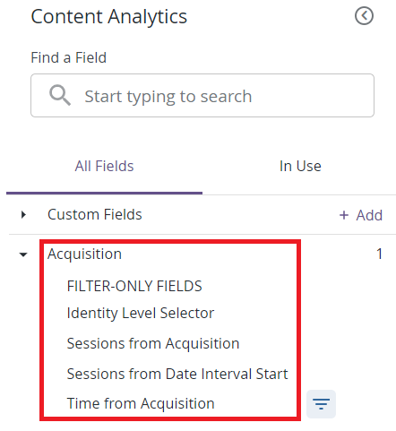Select the Identity Level Selector field
Image resolution: width=396 pixels, height=431 pixels.
[x=141, y=314]
